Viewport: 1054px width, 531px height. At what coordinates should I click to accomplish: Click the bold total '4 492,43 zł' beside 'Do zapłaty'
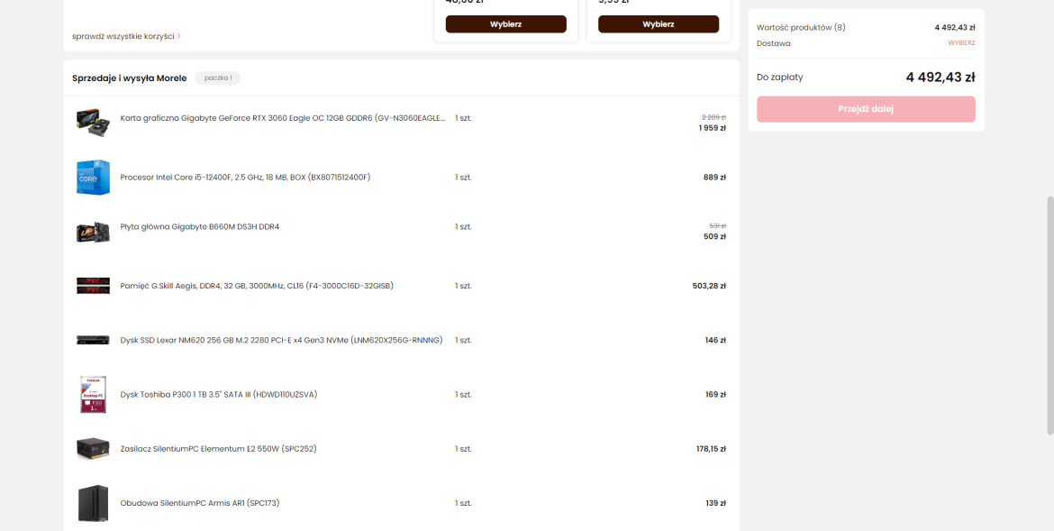tap(940, 78)
